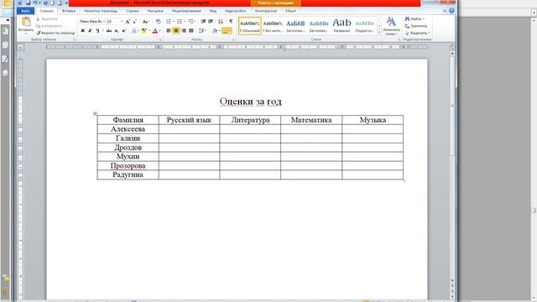Screen dimensions: 537x302
Task: Toggle Superscript formatting
Action: point(123,31)
